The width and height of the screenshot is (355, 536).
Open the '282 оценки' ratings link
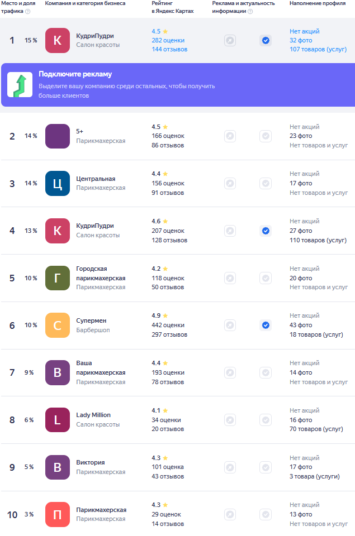[x=168, y=40]
